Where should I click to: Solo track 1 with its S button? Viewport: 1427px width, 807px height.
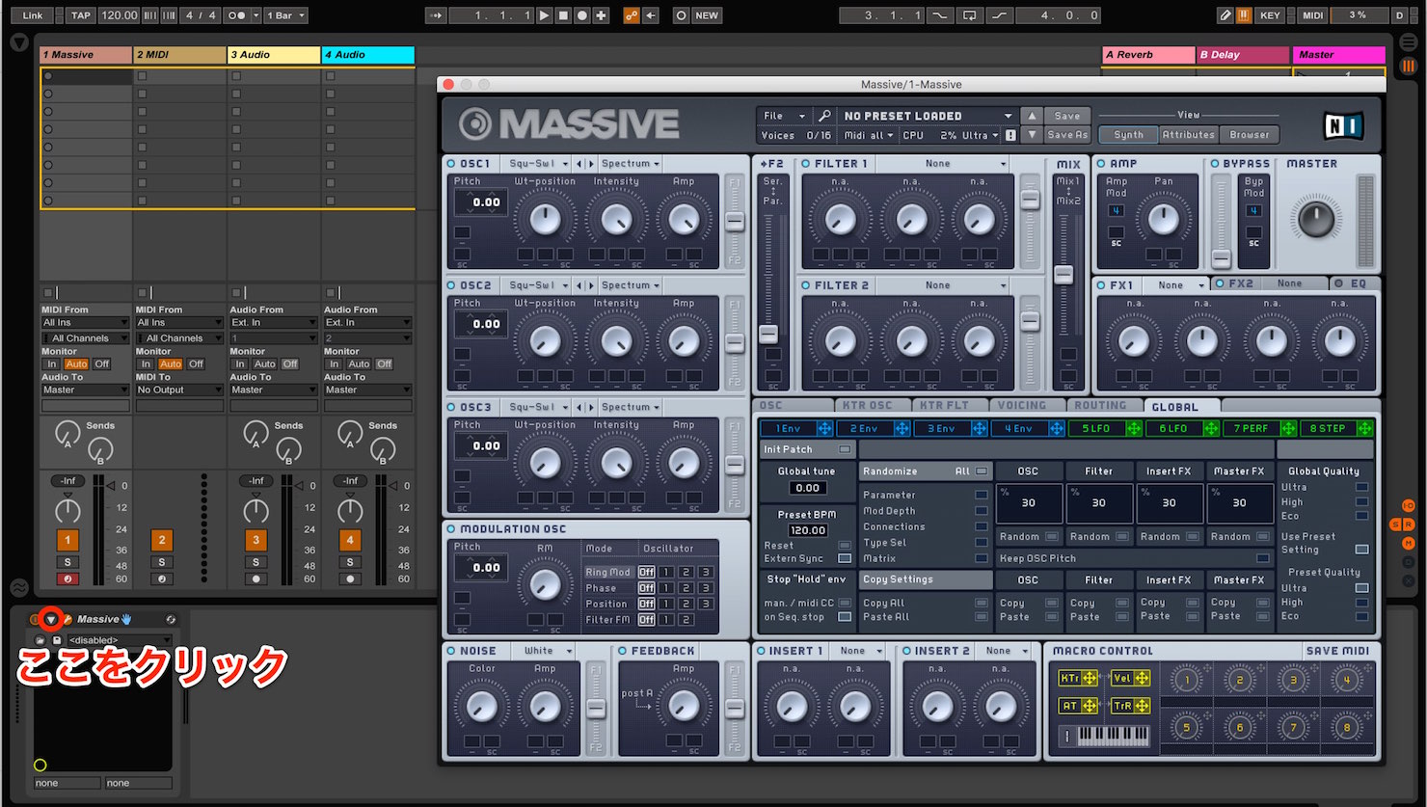pos(67,562)
